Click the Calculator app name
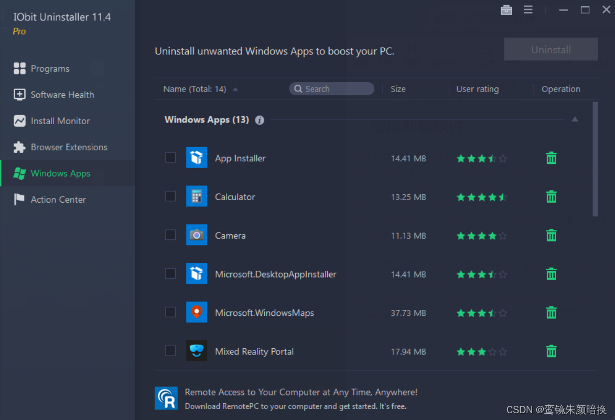 235,197
